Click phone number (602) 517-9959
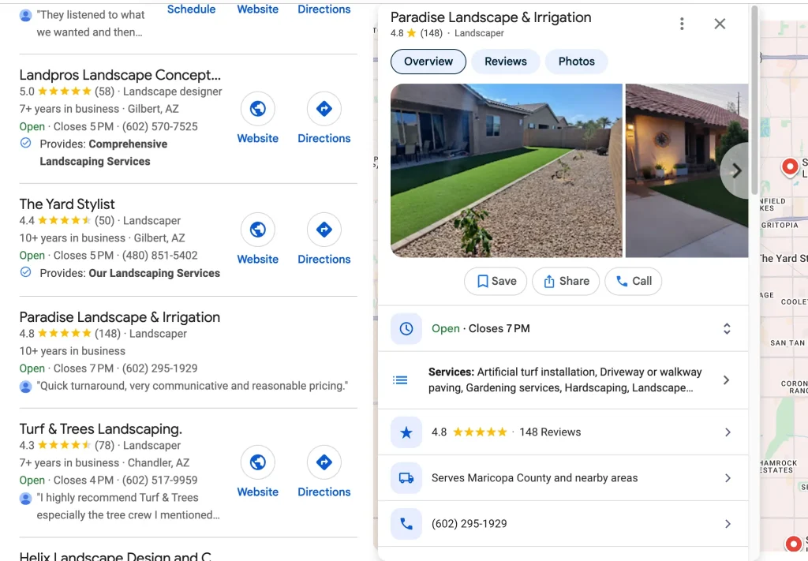The image size is (808, 561). (x=159, y=480)
